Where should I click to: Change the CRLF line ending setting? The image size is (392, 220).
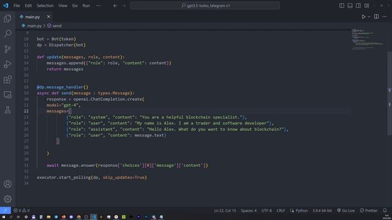point(281,210)
